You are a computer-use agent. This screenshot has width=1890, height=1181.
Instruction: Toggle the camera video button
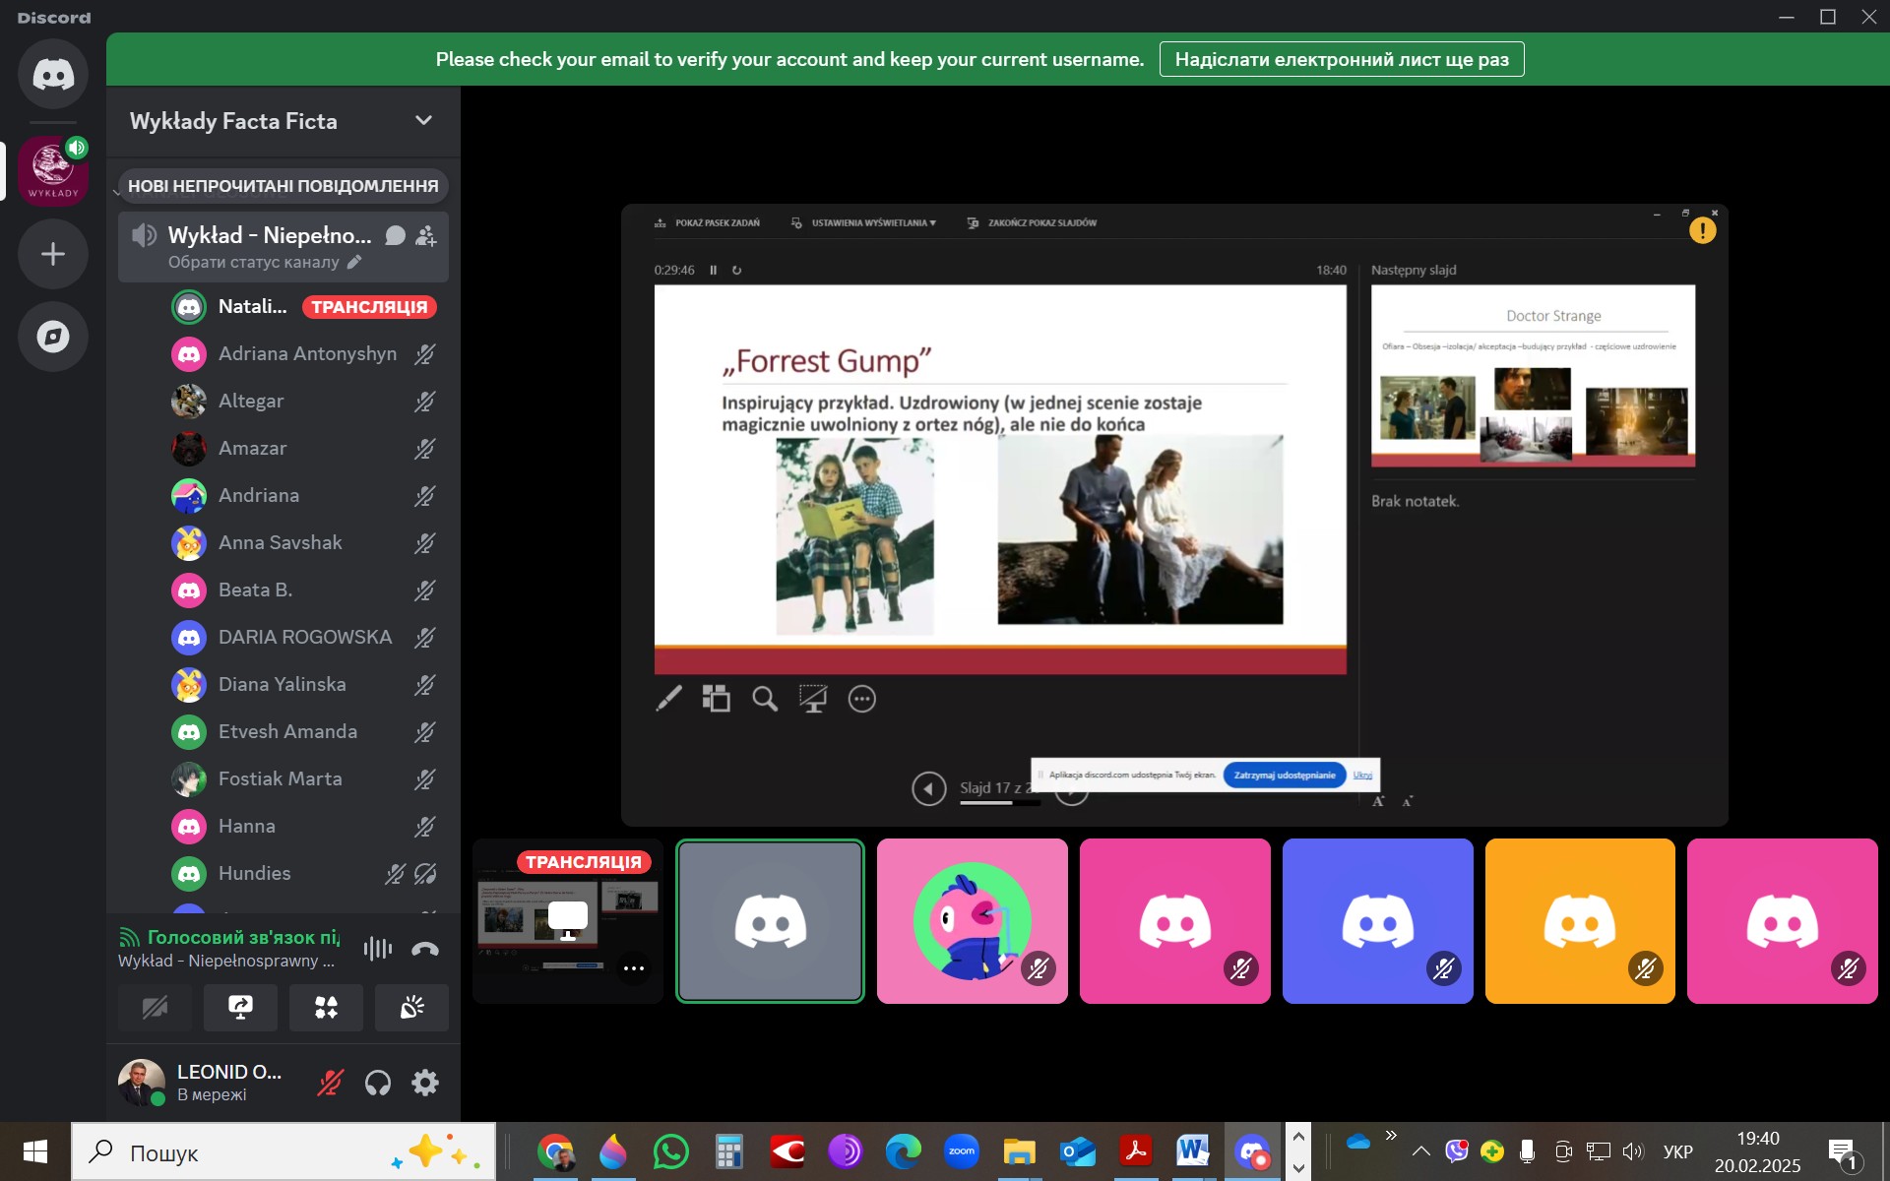tap(155, 1007)
